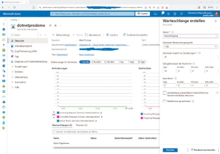Screen dimensions: 220x154
Task: Expand the left portal sidebar chevron
Action: coord(5,19)
